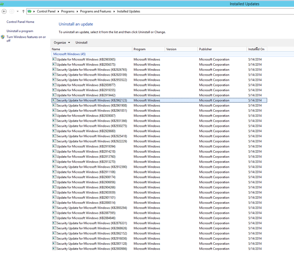The height and width of the screenshot is (253, 294).
Task: Click the icon of update KB2919394
Action: (x=54, y=146)
